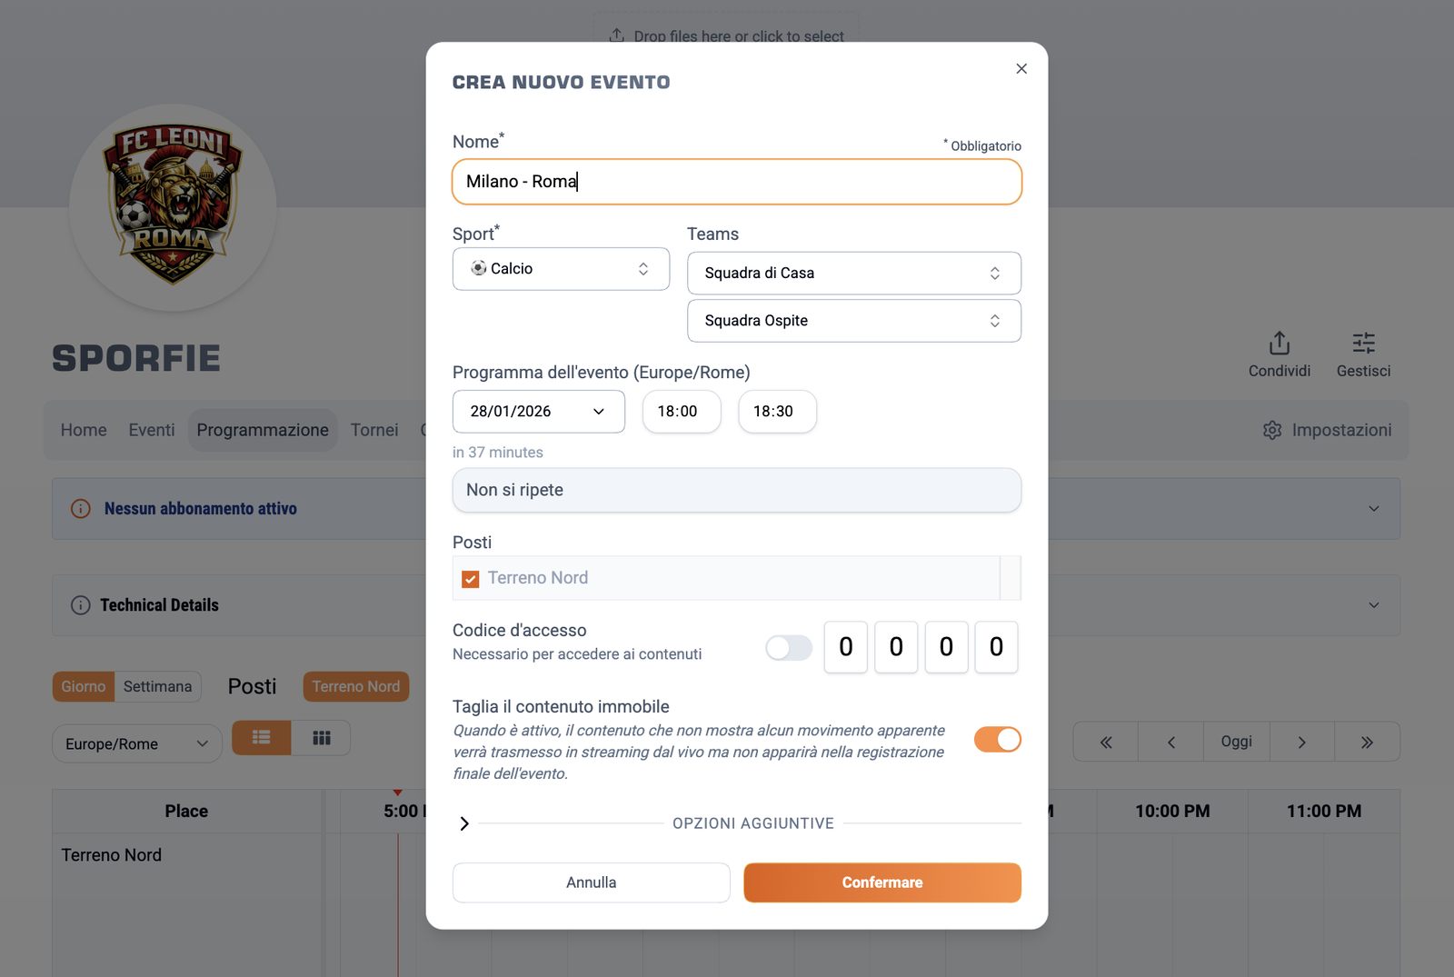1454x977 pixels.
Task: Open the Eventi tab
Action: [152, 430]
